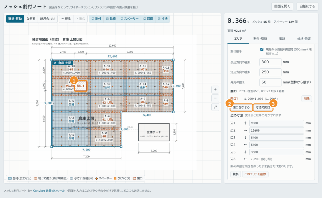Toggle the 割付 layer checkbox
The height and width of the screenshot is (198, 322).
pos(96,19)
